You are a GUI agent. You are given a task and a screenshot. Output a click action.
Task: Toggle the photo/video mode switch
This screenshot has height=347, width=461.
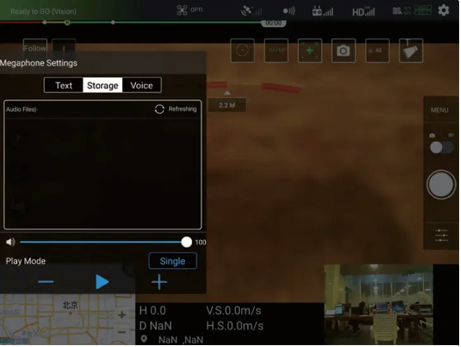[x=441, y=147]
